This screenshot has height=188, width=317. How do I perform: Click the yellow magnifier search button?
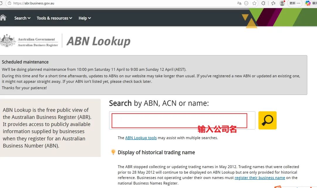pyautogui.click(x=267, y=120)
